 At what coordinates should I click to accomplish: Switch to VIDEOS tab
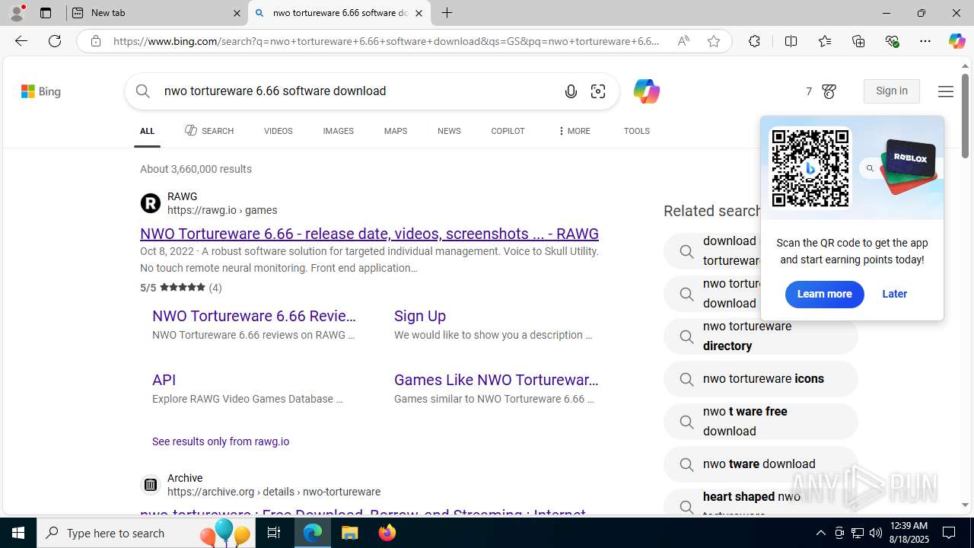coord(278,131)
